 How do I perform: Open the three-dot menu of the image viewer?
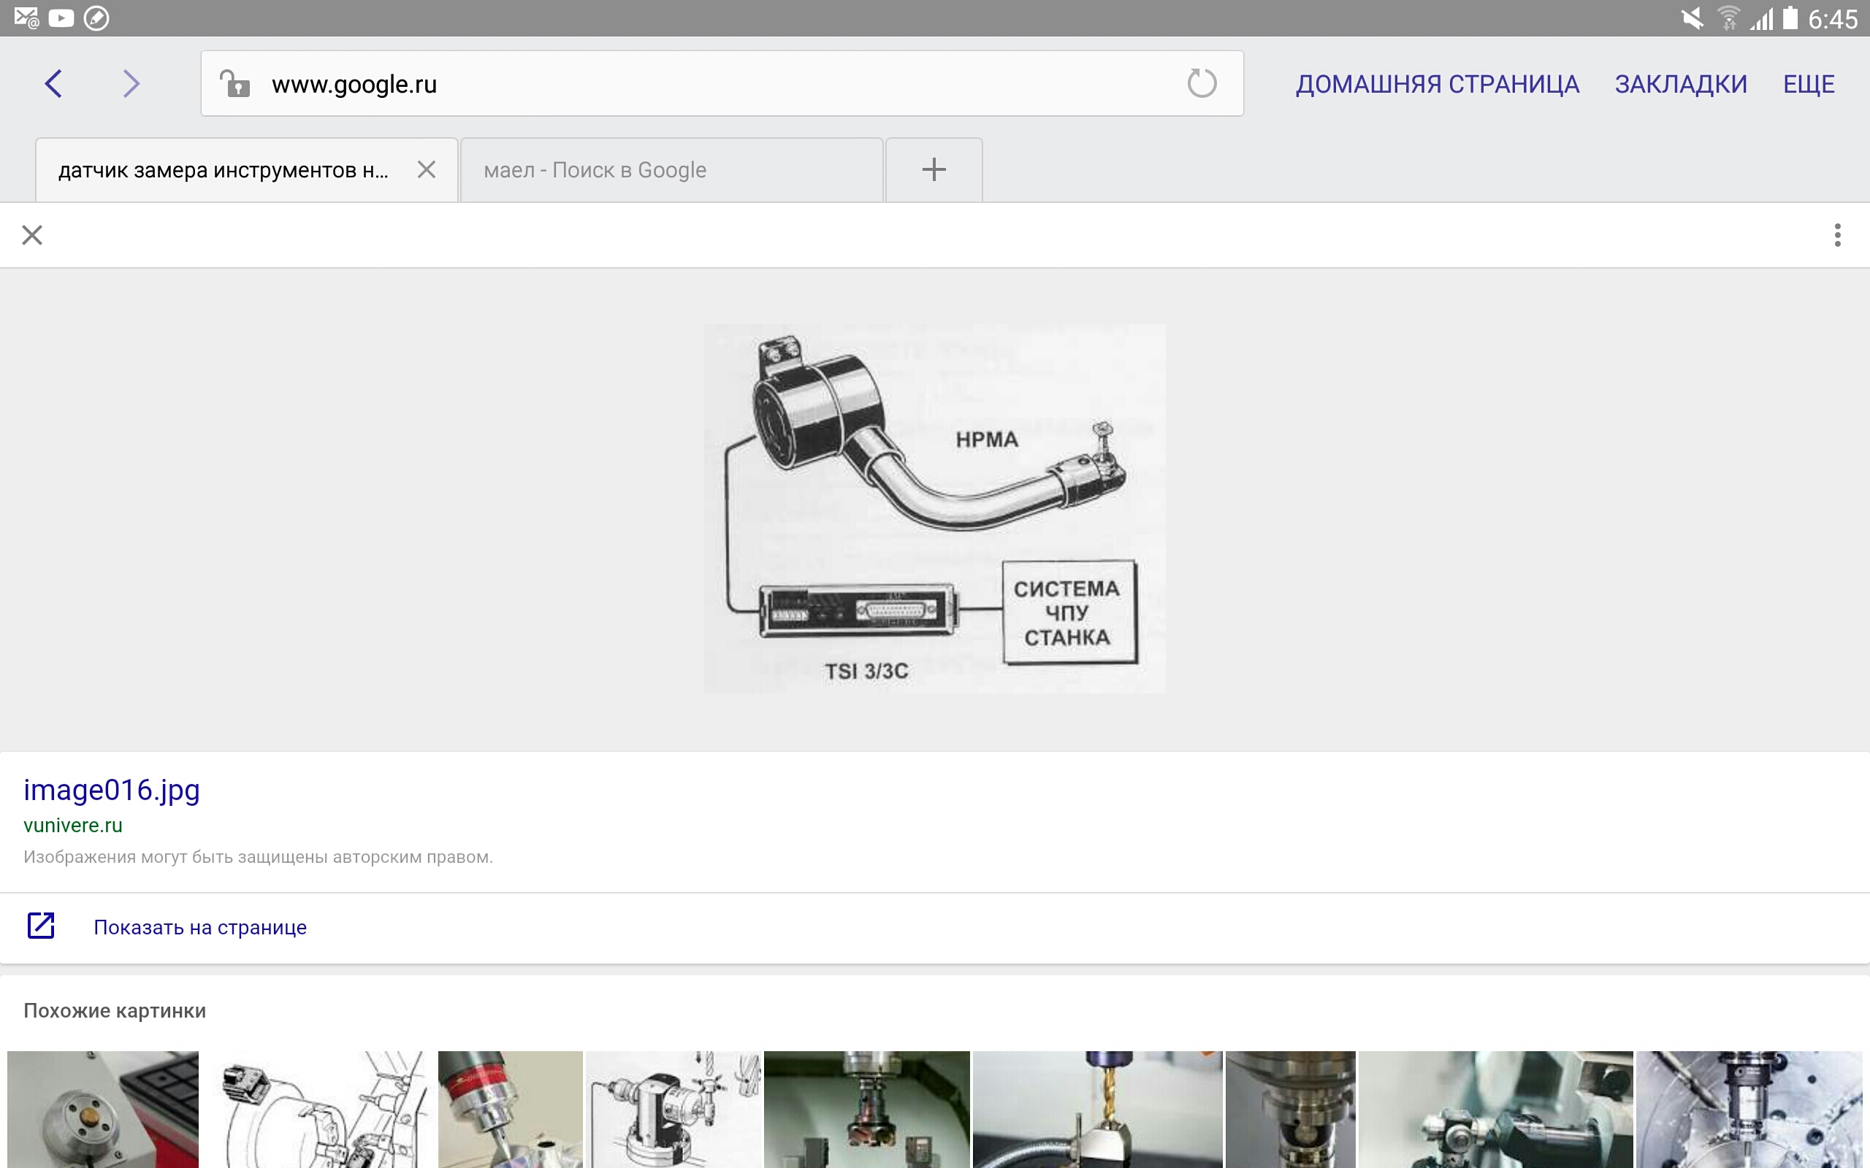pyautogui.click(x=1837, y=235)
